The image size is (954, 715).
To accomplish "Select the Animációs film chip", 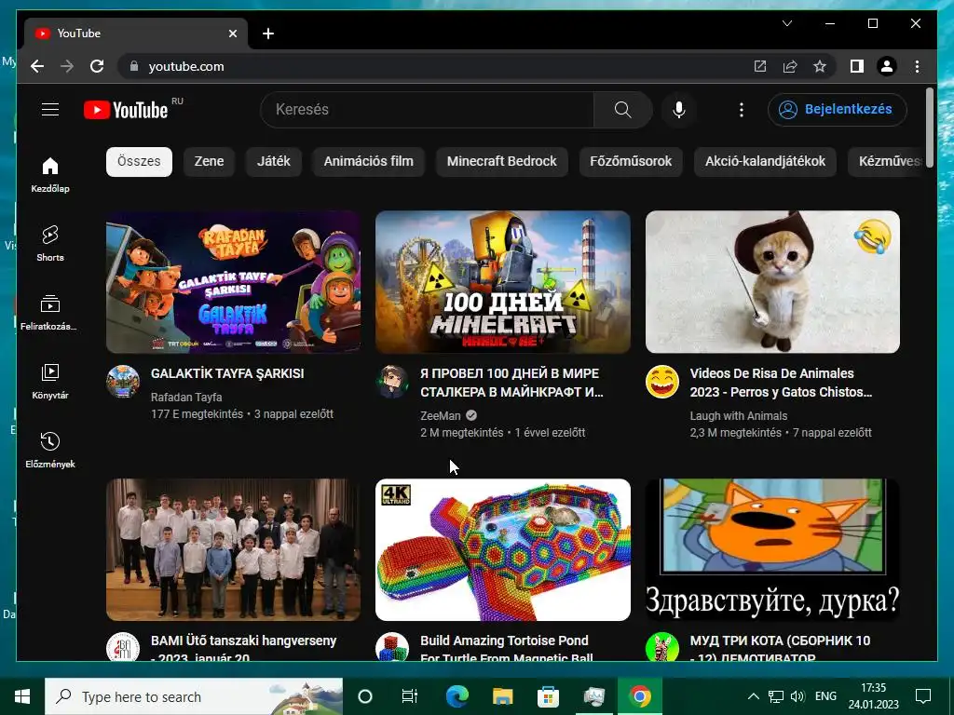I will pyautogui.click(x=369, y=161).
